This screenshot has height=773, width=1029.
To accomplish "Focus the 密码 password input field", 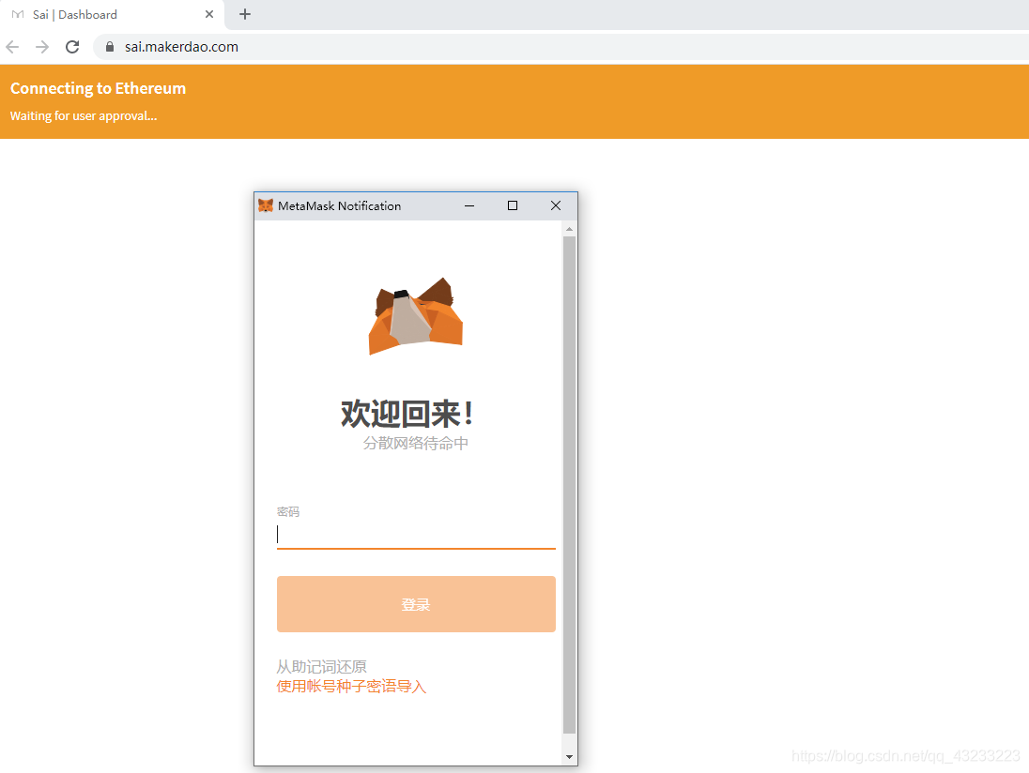I will (416, 535).
